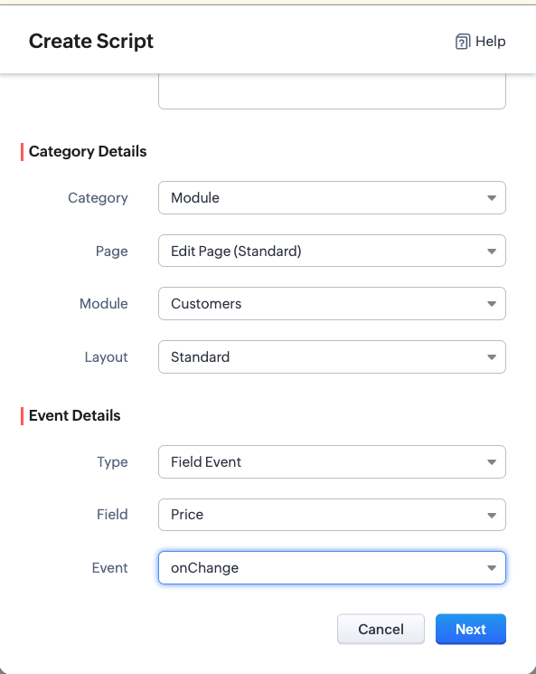Click the Field label in Event Details

pyautogui.click(x=112, y=515)
